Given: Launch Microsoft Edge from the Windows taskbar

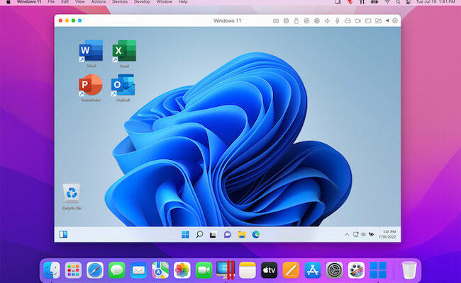Looking at the screenshot, I should [256, 234].
